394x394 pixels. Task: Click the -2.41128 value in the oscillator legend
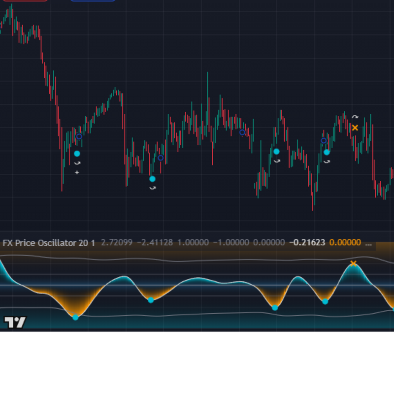pos(155,243)
